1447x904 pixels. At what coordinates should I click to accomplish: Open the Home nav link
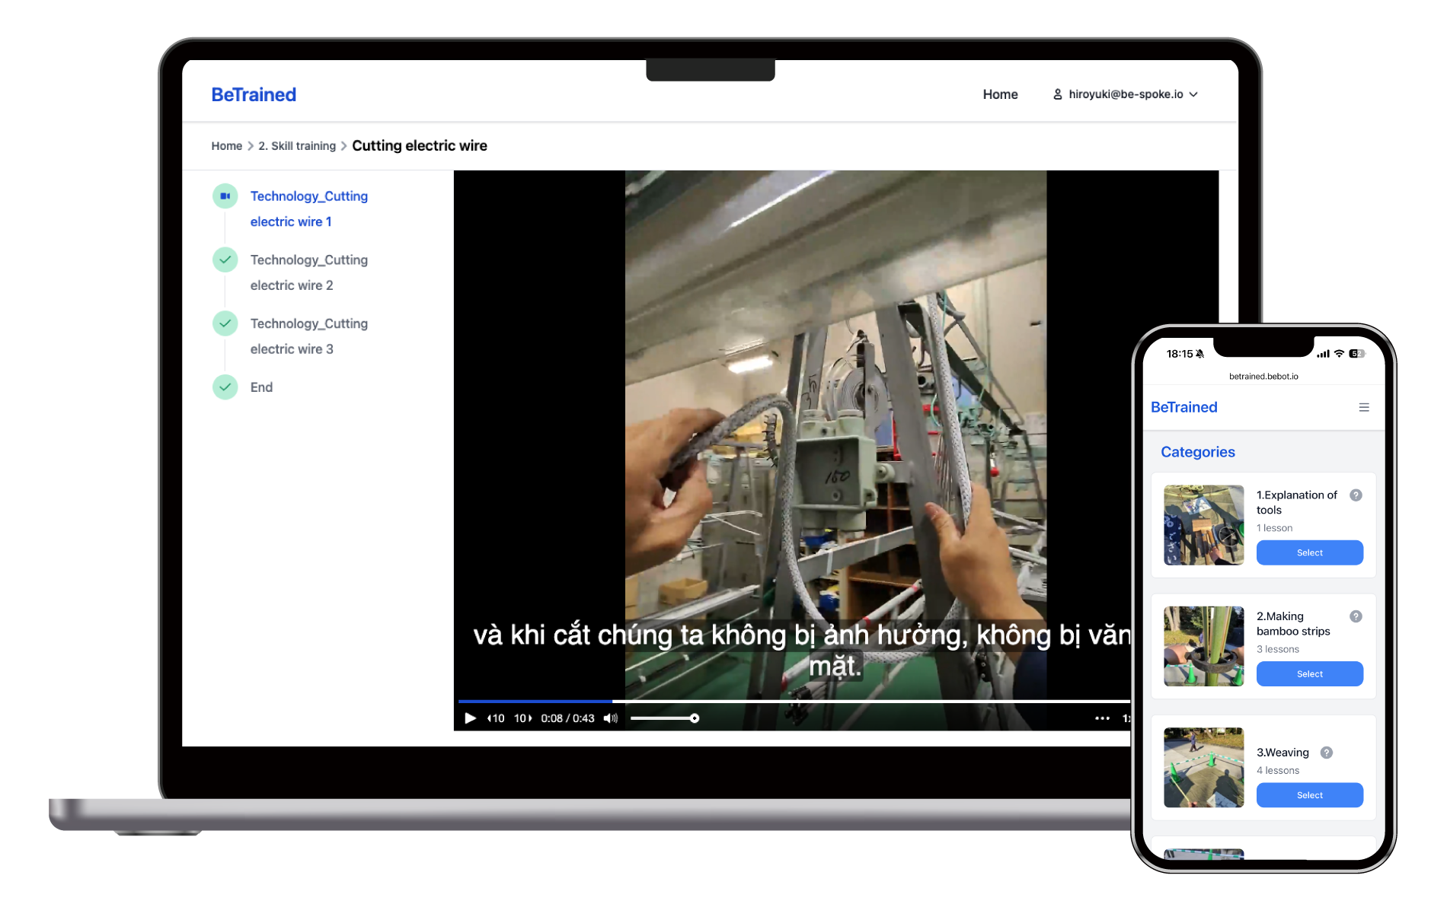[1000, 94]
